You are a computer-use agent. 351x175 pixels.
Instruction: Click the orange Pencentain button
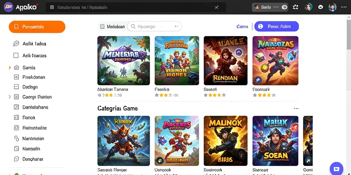click(x=37, y=27)
